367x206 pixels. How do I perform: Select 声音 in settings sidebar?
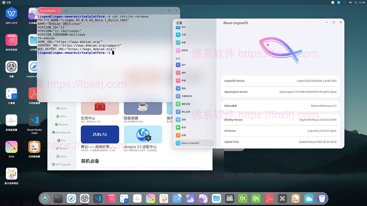pyautogui.click(x=183, y=81)
